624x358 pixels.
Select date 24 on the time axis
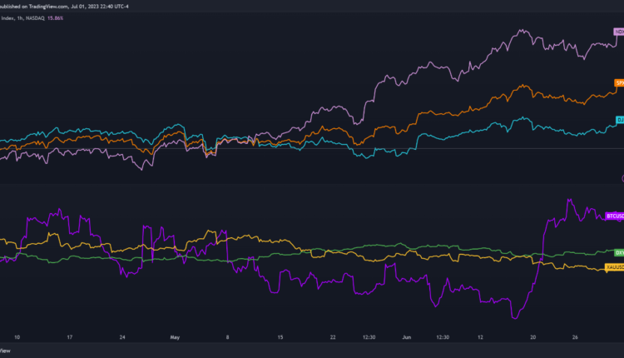pyautogui.click(x=122, y=338)
